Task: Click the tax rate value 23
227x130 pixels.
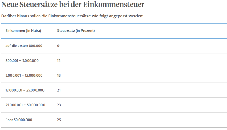Action: pos(59,105)
